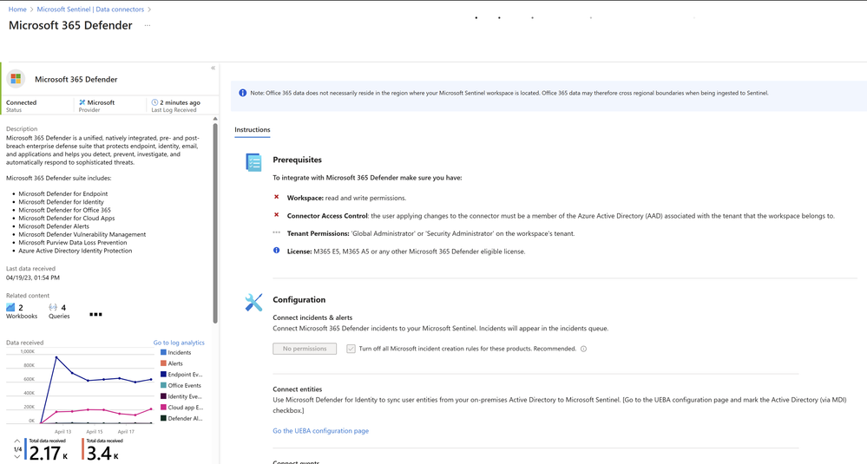867x464 pixels.
Task: Toggle the Incidents legend swatch
Action: tap(163, 352)
